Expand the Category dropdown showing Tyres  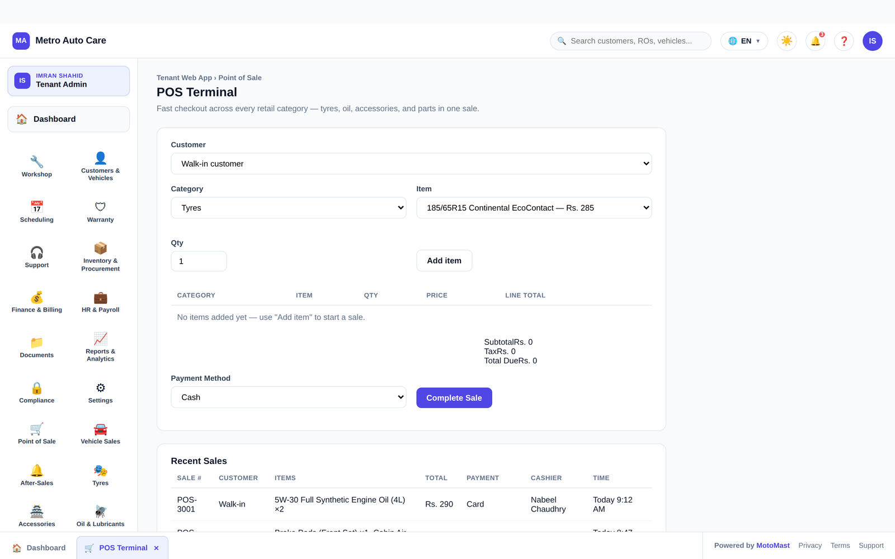coord(289,208)
